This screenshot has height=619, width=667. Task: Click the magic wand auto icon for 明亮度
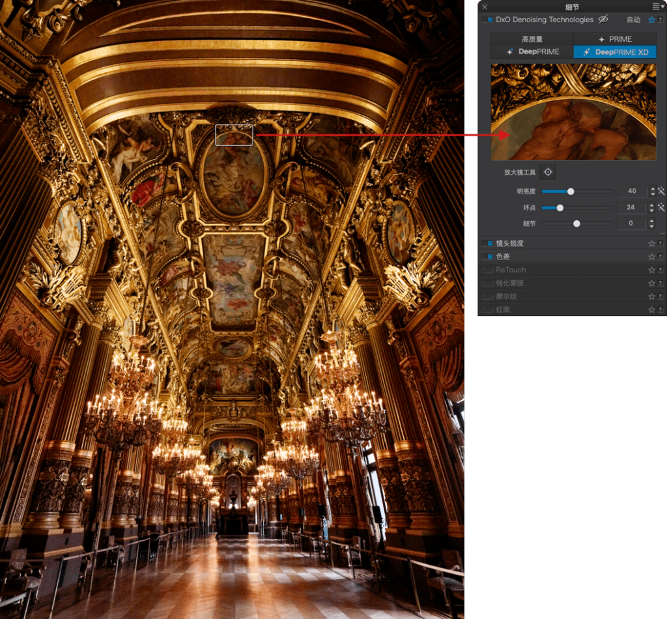coord(661,191)
